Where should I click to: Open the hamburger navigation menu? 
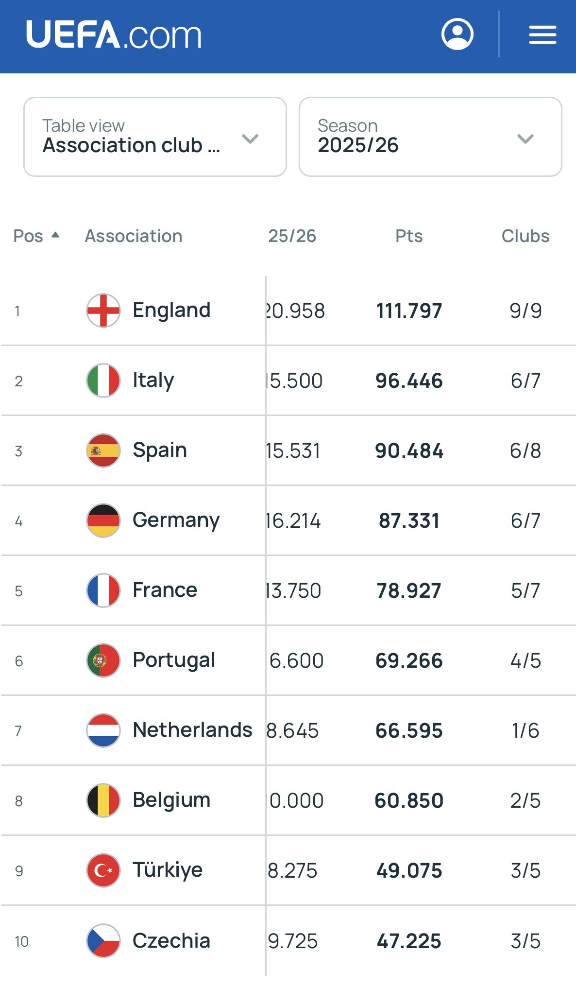542,35
